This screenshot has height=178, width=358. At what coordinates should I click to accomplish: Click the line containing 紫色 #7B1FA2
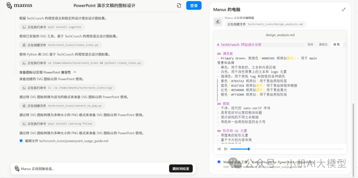pyautogui.click(x=252, y=81)
